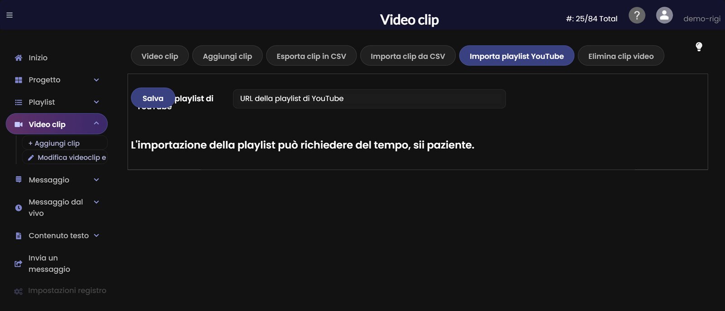Click the demo-rigi username
Screen dimensions: 725x311
[702, 19]
